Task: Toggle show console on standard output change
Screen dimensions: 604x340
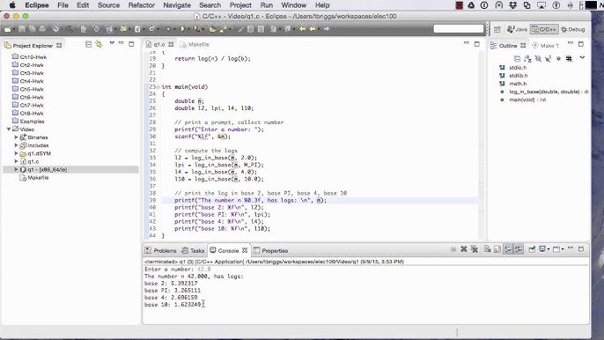Action: [509, 249]
